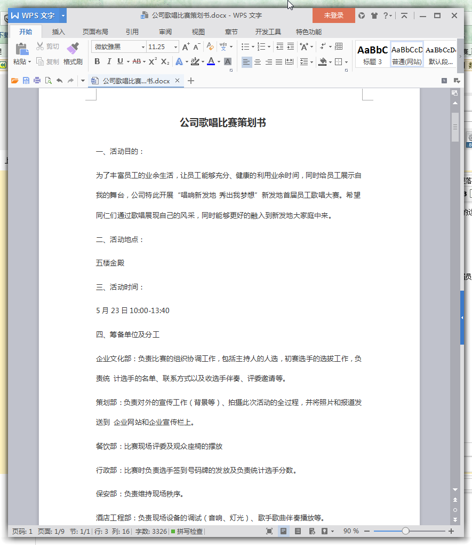
Task: Undo last action
Action: click(x=60, y=81)
